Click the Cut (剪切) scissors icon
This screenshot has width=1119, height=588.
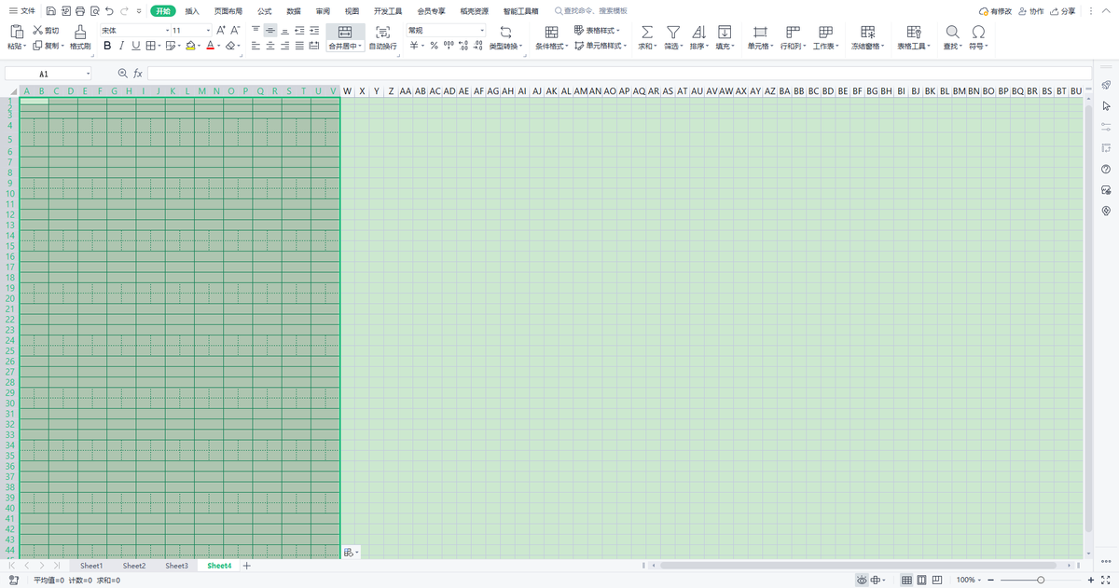point(37,30)
